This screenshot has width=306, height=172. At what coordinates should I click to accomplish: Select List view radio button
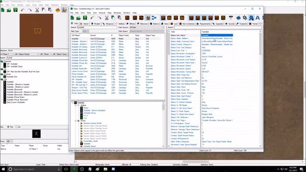[x=16, y=127]
